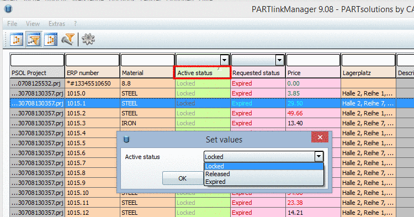Screen dimensions: 414x217
Task: Confirm with the OK button
Action: point(183,178)
